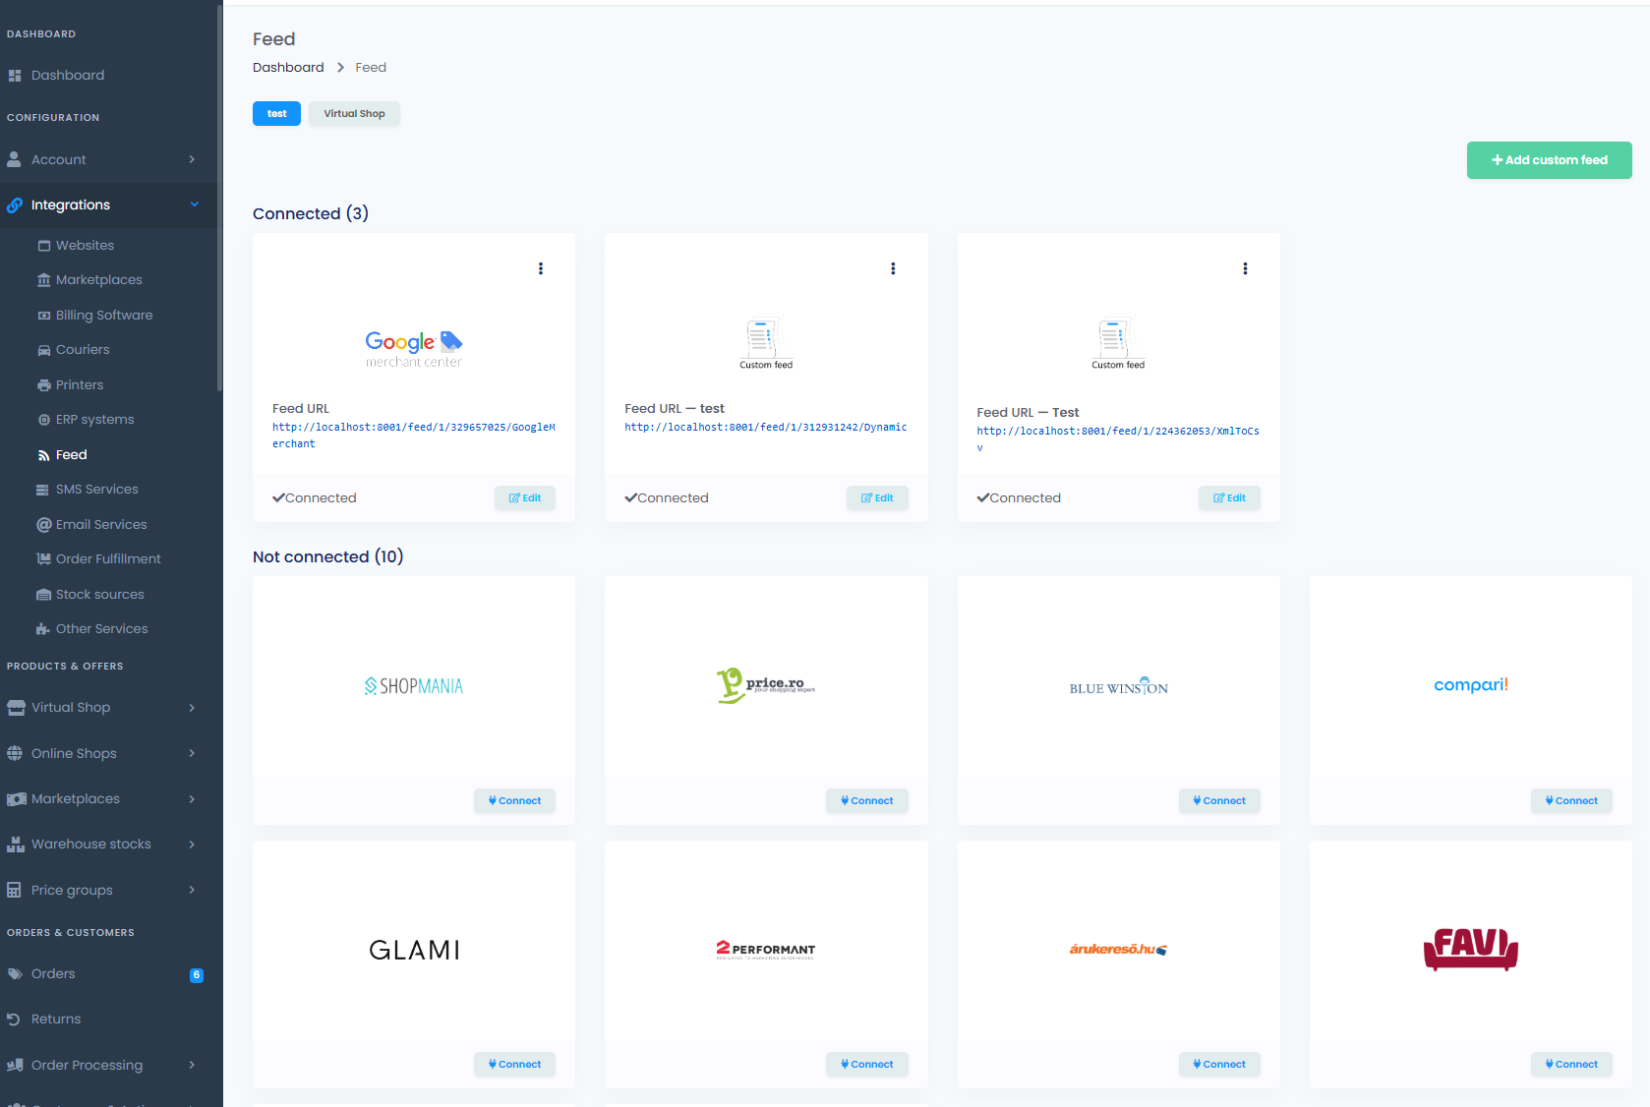Click the Google Merchant Center logo
The height and width of the screenshot is (1107, 1650).
point(414,349)
